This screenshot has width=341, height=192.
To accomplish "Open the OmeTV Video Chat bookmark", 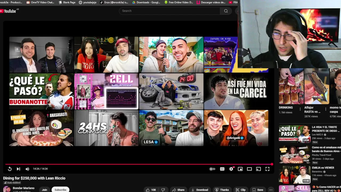I will click(41, 2).
